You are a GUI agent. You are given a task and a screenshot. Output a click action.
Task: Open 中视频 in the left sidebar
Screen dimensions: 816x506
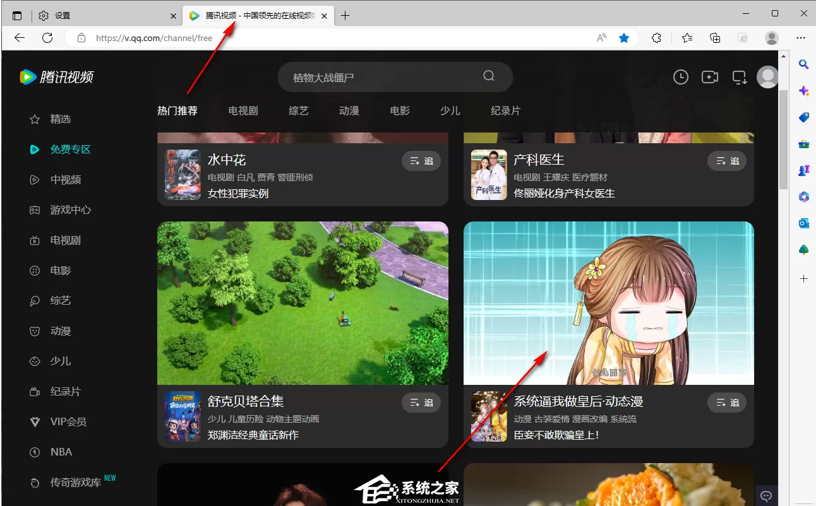(66, 180)
